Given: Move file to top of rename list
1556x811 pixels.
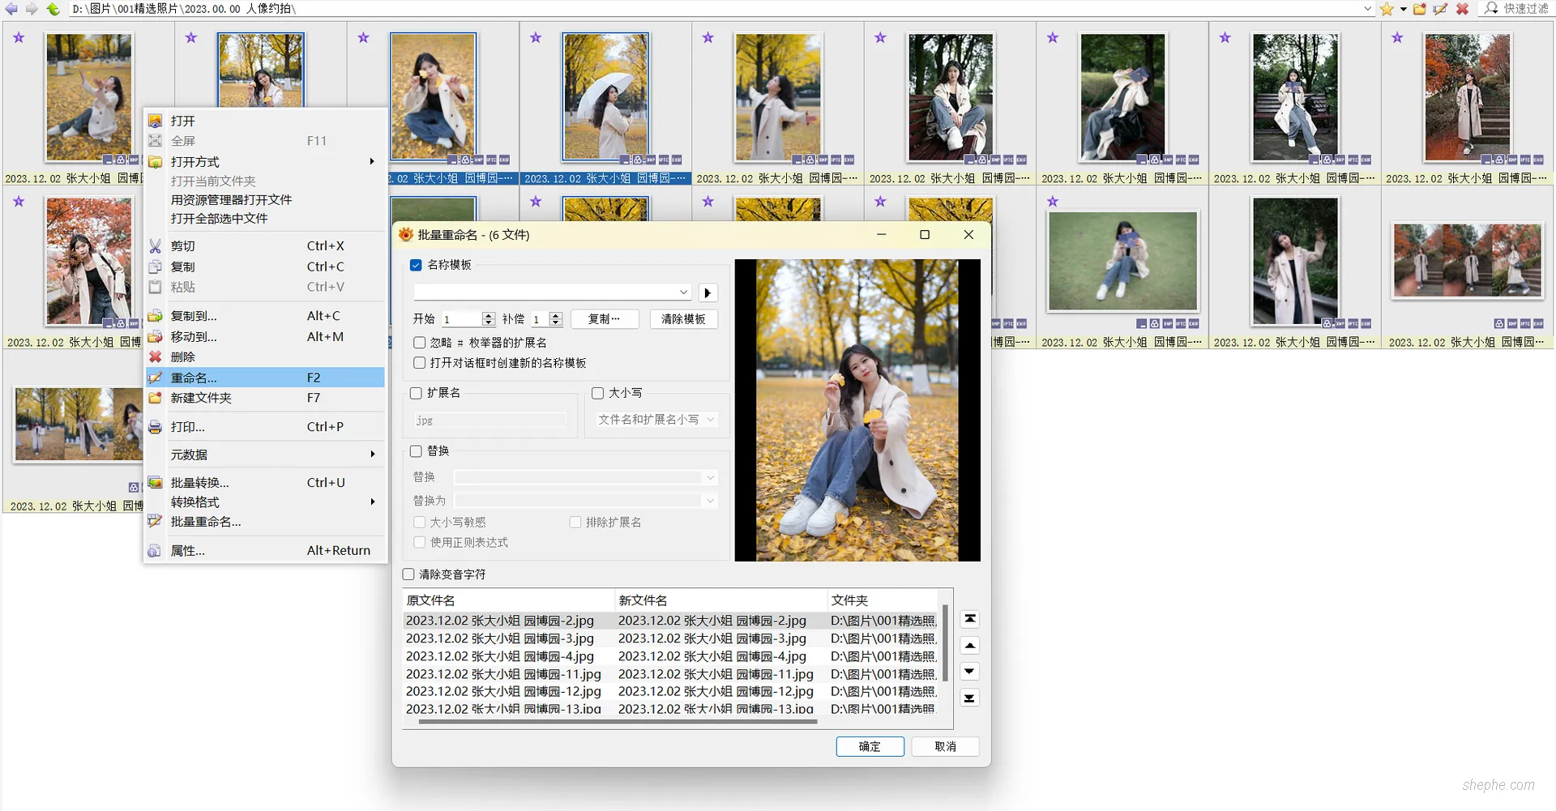Looking at the screenshot, I should coord(969,619).
